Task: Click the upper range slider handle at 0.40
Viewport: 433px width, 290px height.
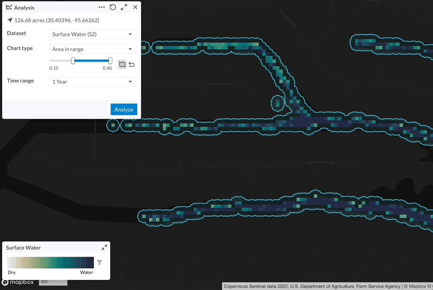Action: tap(110, 61)
